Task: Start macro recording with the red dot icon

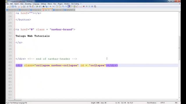Action: 84,6
